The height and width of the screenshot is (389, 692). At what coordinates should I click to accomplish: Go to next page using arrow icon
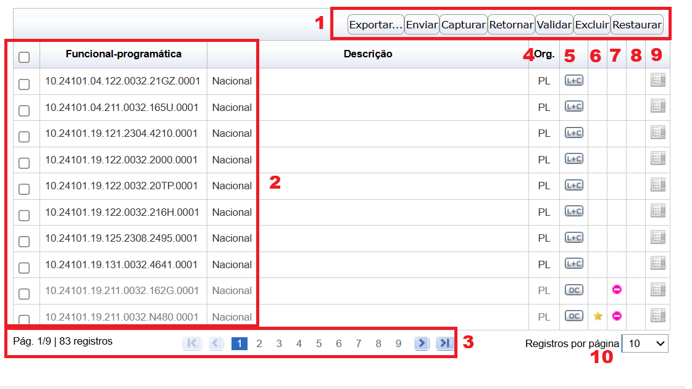click(422, 343)
